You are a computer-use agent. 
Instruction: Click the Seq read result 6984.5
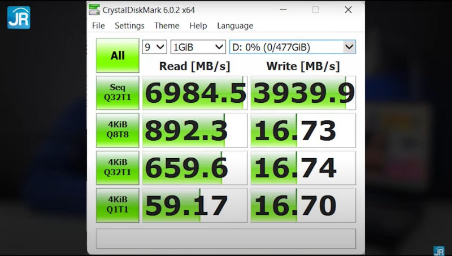click(x=195, y=93)
